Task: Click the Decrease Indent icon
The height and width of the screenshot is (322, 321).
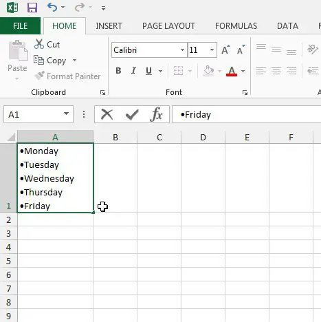Action: click(x=313, y=71)
